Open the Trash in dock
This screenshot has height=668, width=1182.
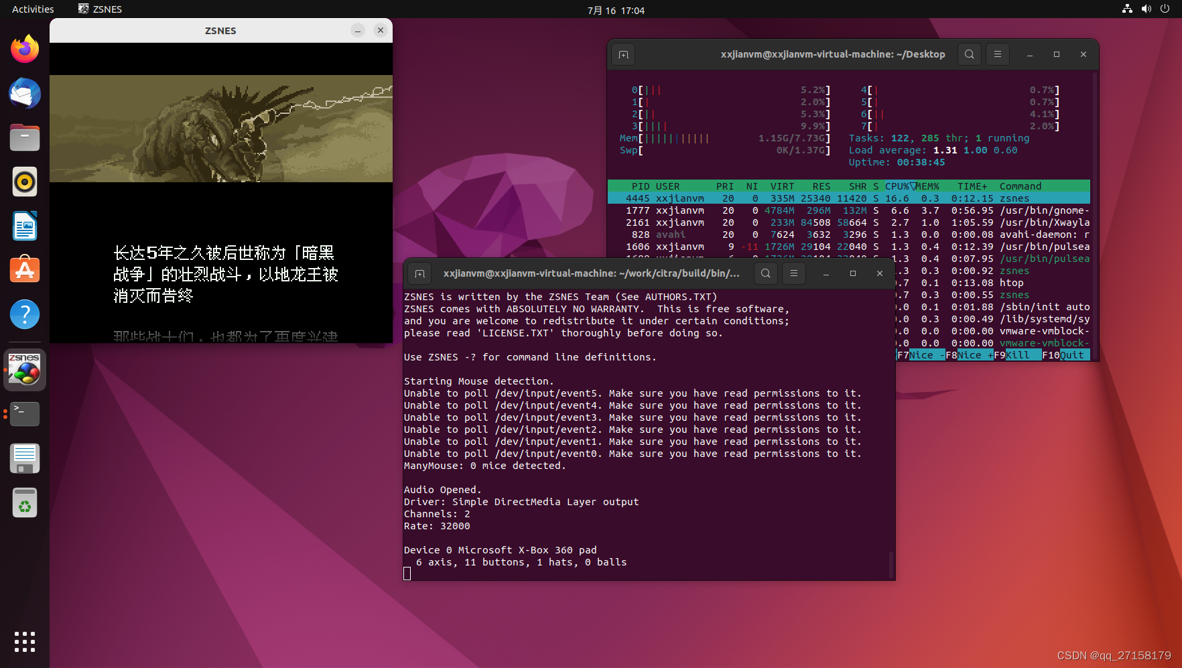tap(25, 503)
